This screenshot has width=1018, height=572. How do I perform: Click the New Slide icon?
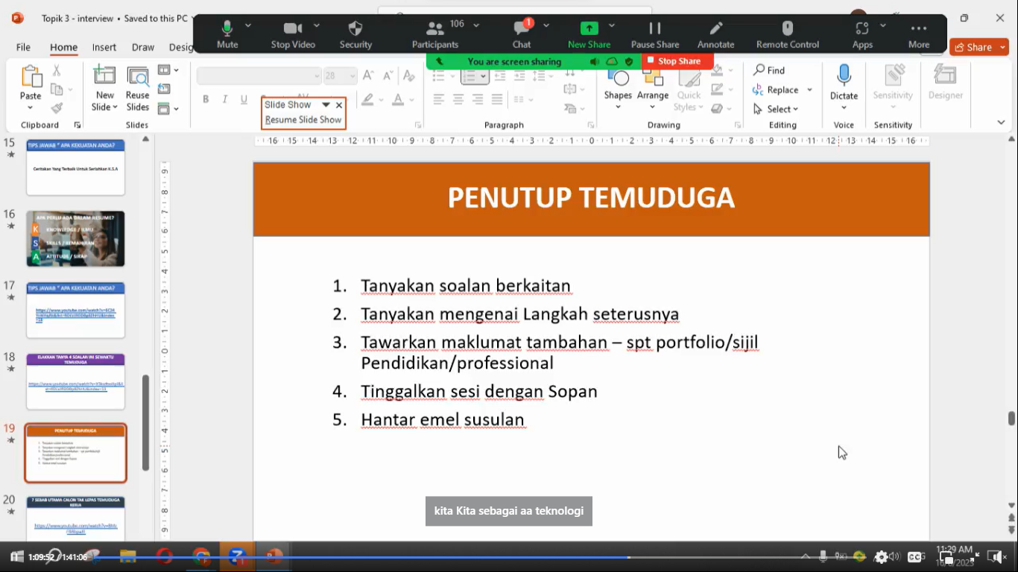[104, 75]
